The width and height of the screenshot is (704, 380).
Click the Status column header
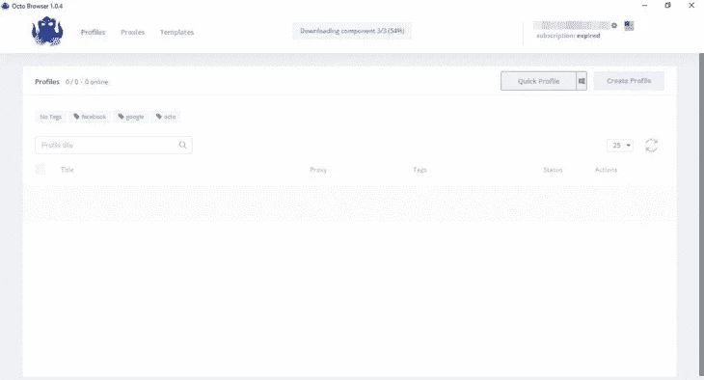click(553, 170)
